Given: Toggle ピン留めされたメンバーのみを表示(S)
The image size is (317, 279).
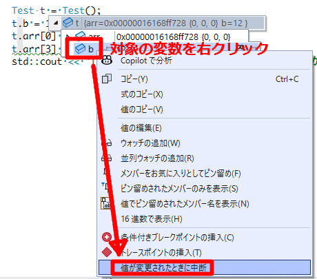Looking at the screenshot, I should [179, 189].
